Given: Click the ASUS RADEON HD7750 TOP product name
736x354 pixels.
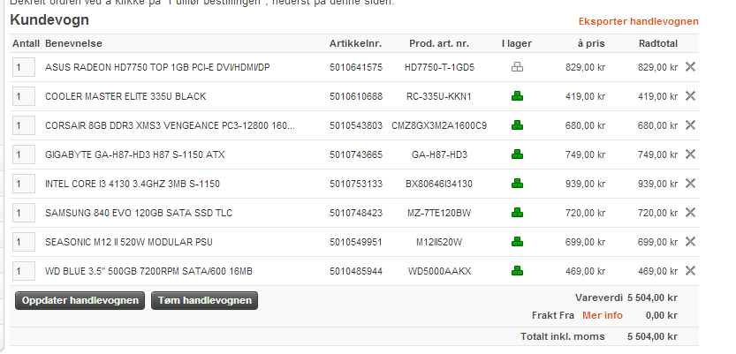Looking at the screenshot, I should [157, 67].
